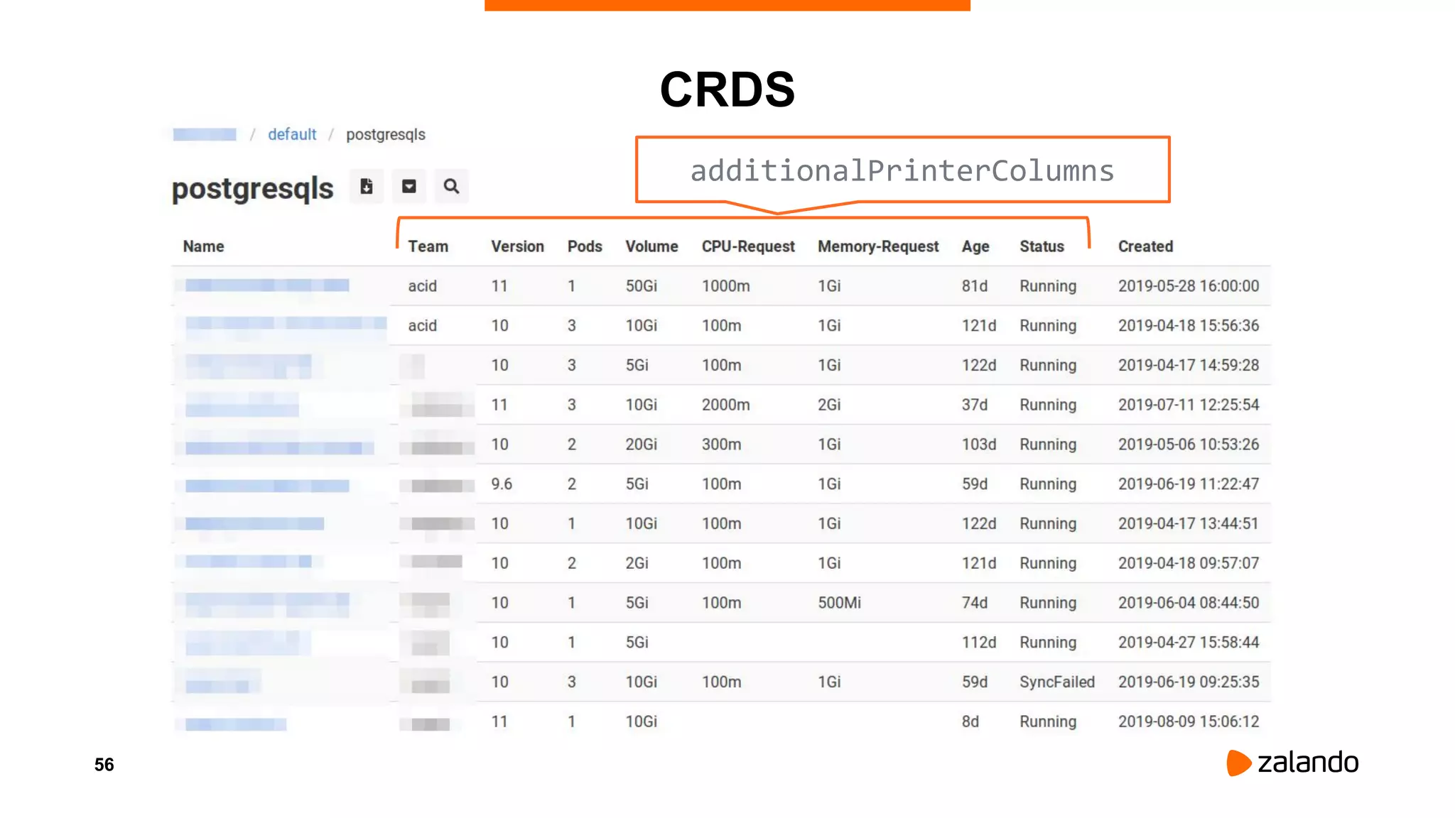Image resolution: width=1455 pixels, height=818 pixels.
Task: Select the 37d age cell
Action: 975,405
